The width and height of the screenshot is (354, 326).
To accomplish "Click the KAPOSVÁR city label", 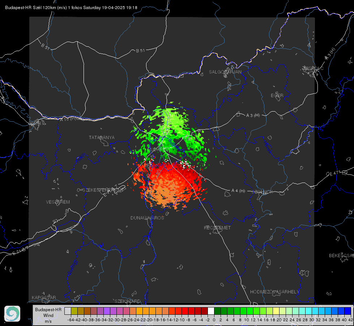I will click(44, 297).
